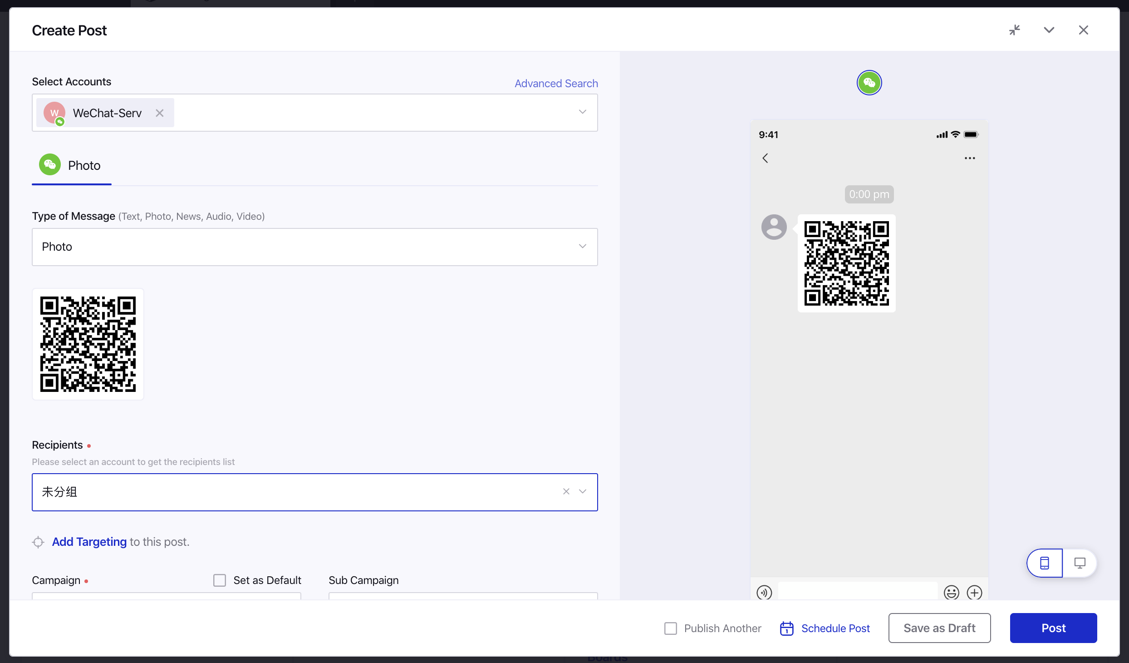Click the voice message icon in preview
This screenshot has height=663, width=1129.
pyautogui.click(x=764, y=593)
